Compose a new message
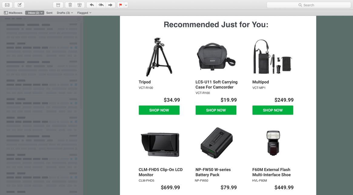This screenshot has width=353, height=195. 20,5
